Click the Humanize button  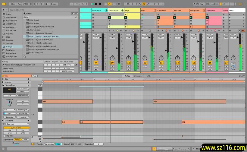pyautogui.click(x=23, y=113)
